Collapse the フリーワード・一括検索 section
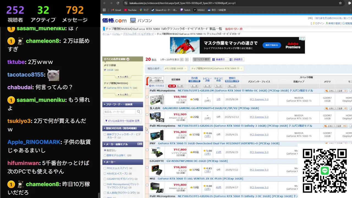Image resolution: width=352 pixels, height=198 pixels. tap(123, 104)
